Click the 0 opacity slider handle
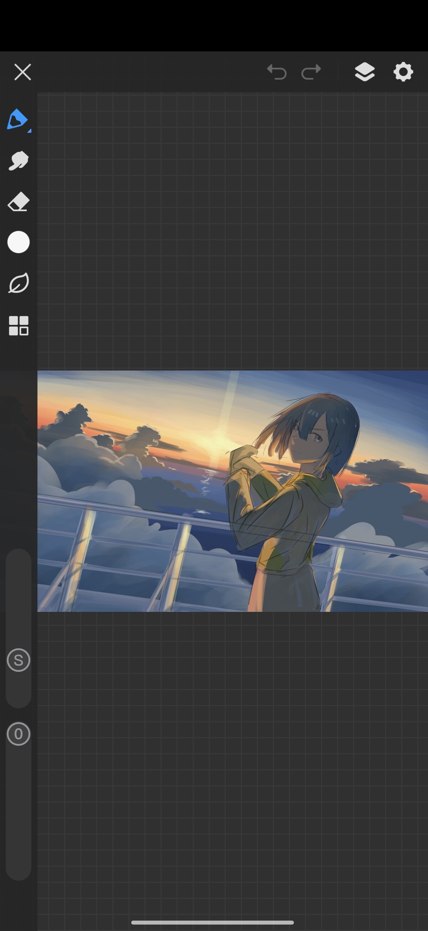Viewport: 428px width, 931px height. tap(19, 734)
